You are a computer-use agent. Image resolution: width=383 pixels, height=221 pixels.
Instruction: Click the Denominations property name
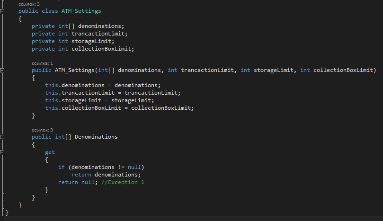click(96, 137)
